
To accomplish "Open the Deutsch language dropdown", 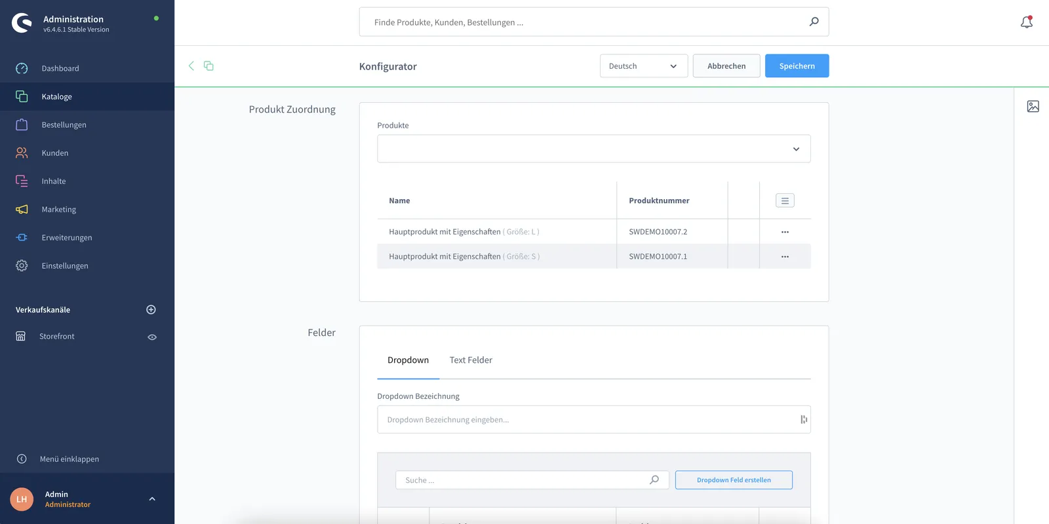I will tap(644, 66).
